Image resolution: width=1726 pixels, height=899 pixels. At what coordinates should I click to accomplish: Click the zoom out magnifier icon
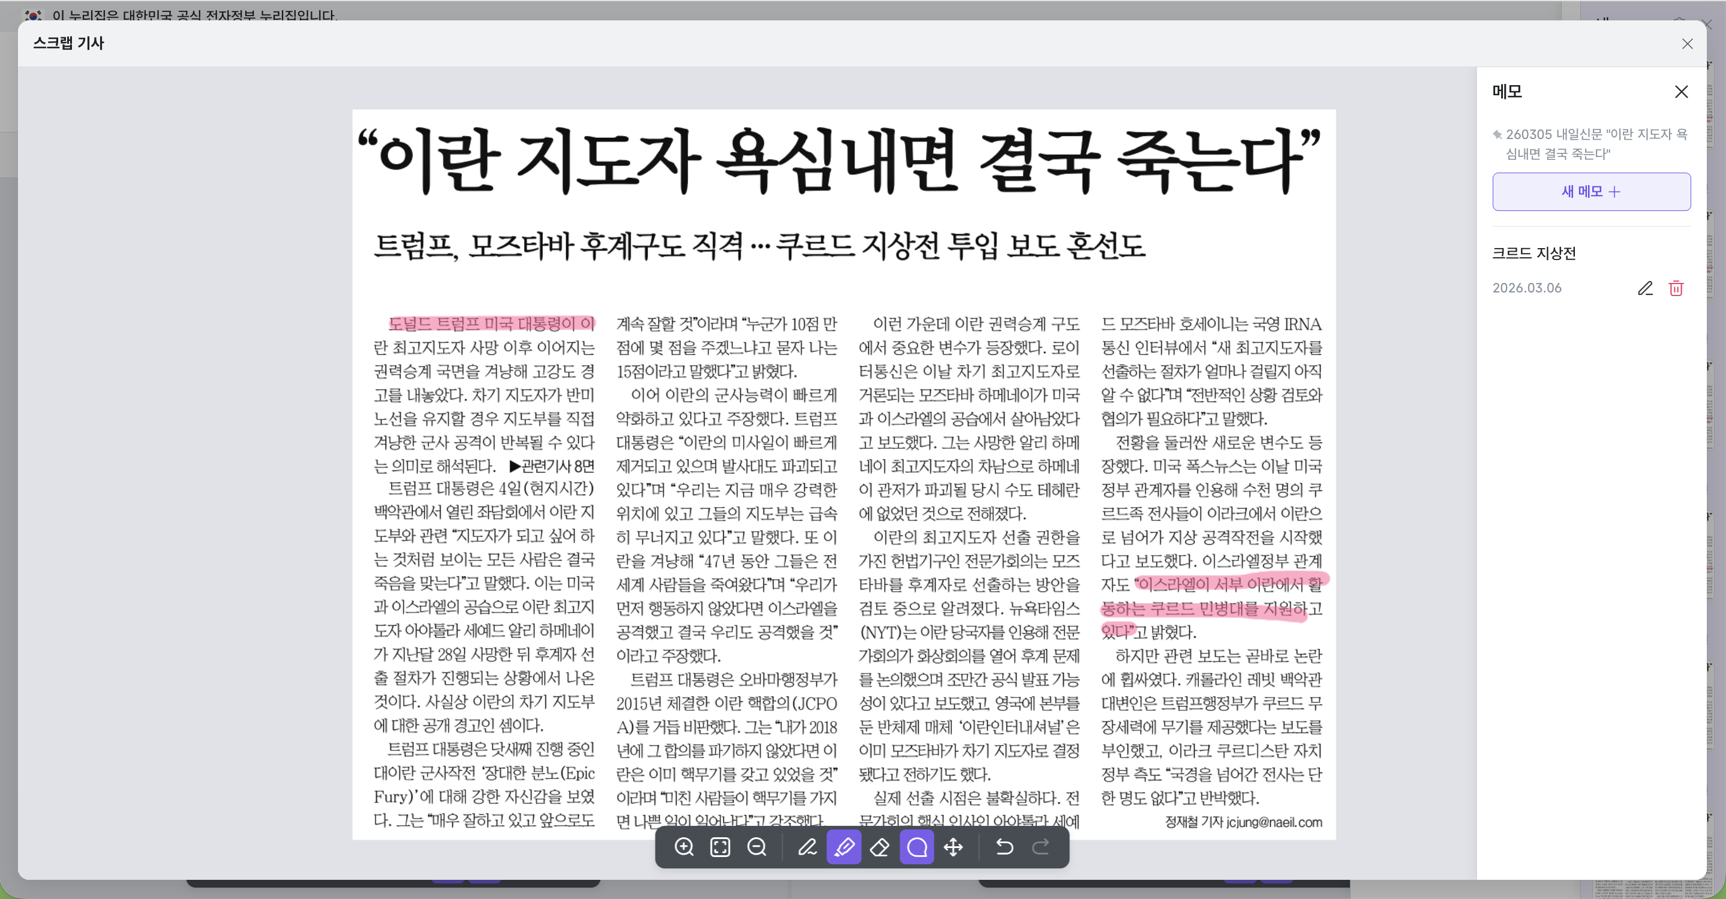point(756,847)
